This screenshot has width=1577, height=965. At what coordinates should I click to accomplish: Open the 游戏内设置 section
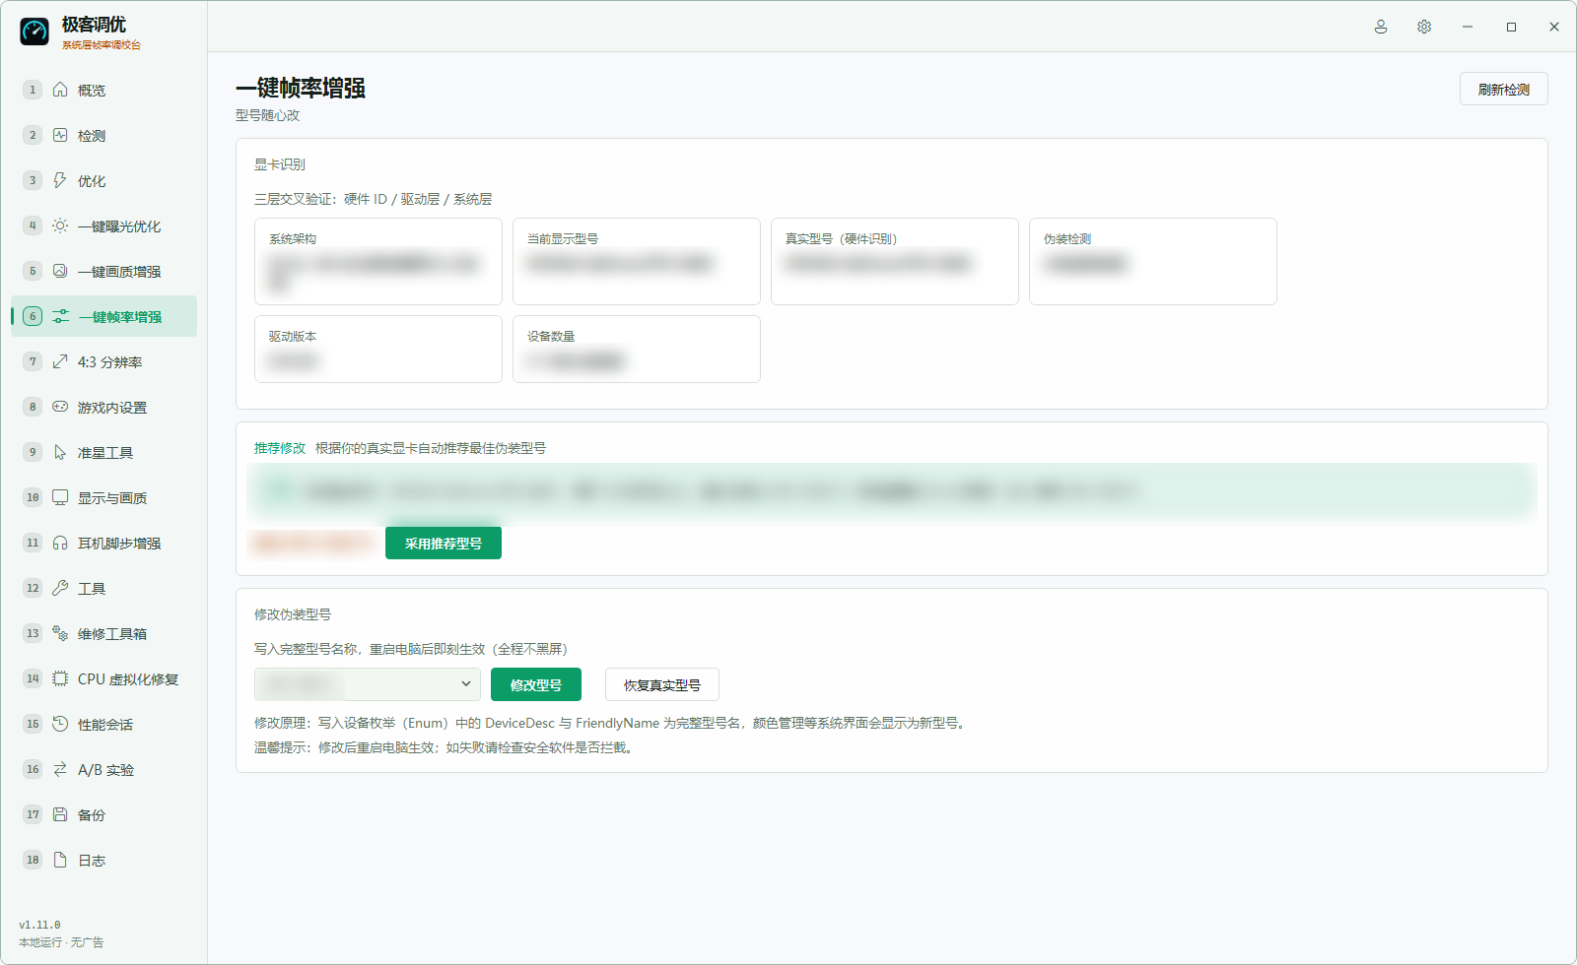pyautogui.click(x=103, y=407)
